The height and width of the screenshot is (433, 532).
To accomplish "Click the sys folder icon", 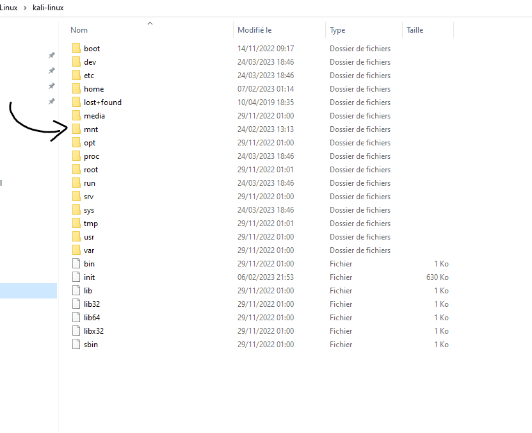I will [76, 209].
